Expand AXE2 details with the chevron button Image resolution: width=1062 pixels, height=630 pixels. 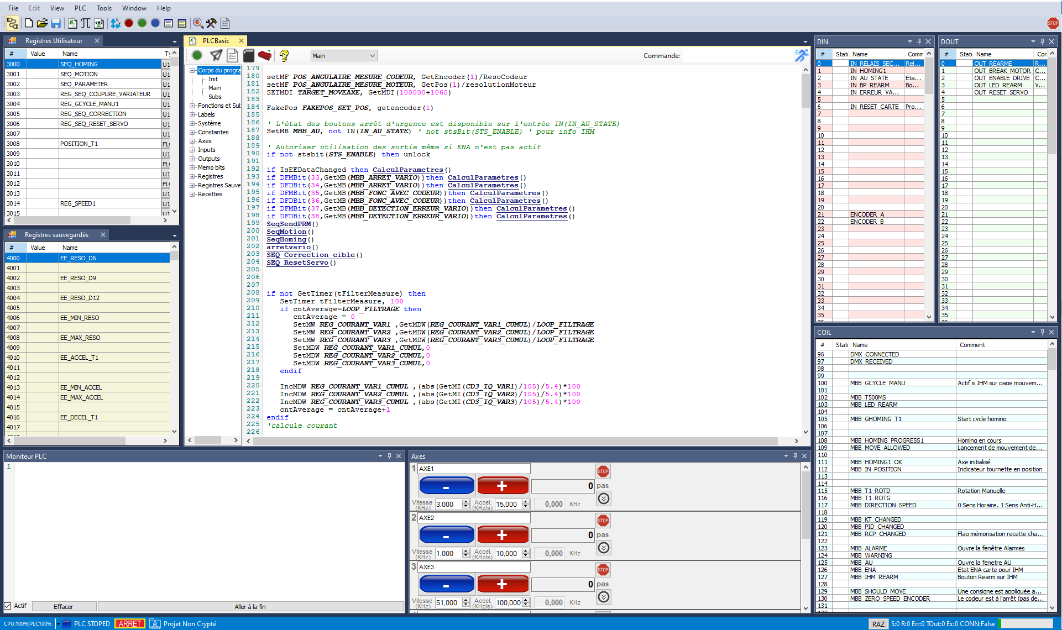pyautogui.click(x=604, y=548)
